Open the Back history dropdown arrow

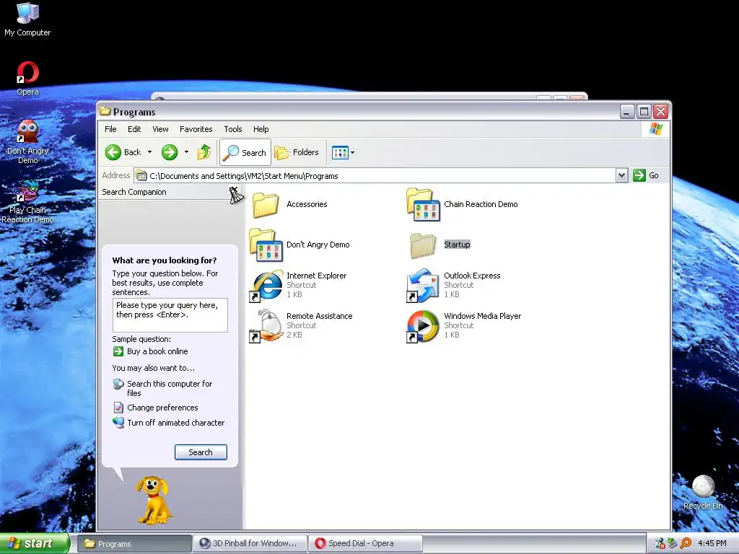coord(149,152)
